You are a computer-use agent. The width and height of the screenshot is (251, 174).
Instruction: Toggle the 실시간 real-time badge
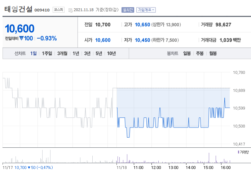(x=128, y=10)
